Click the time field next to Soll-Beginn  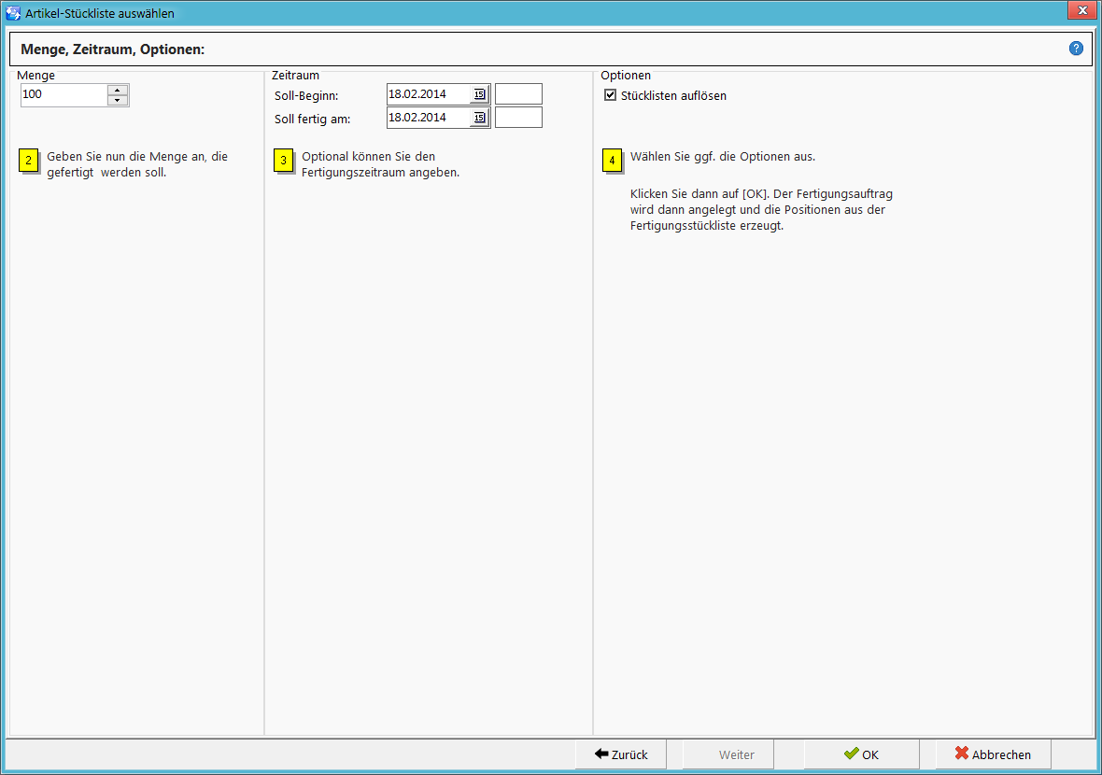point(518,94)
